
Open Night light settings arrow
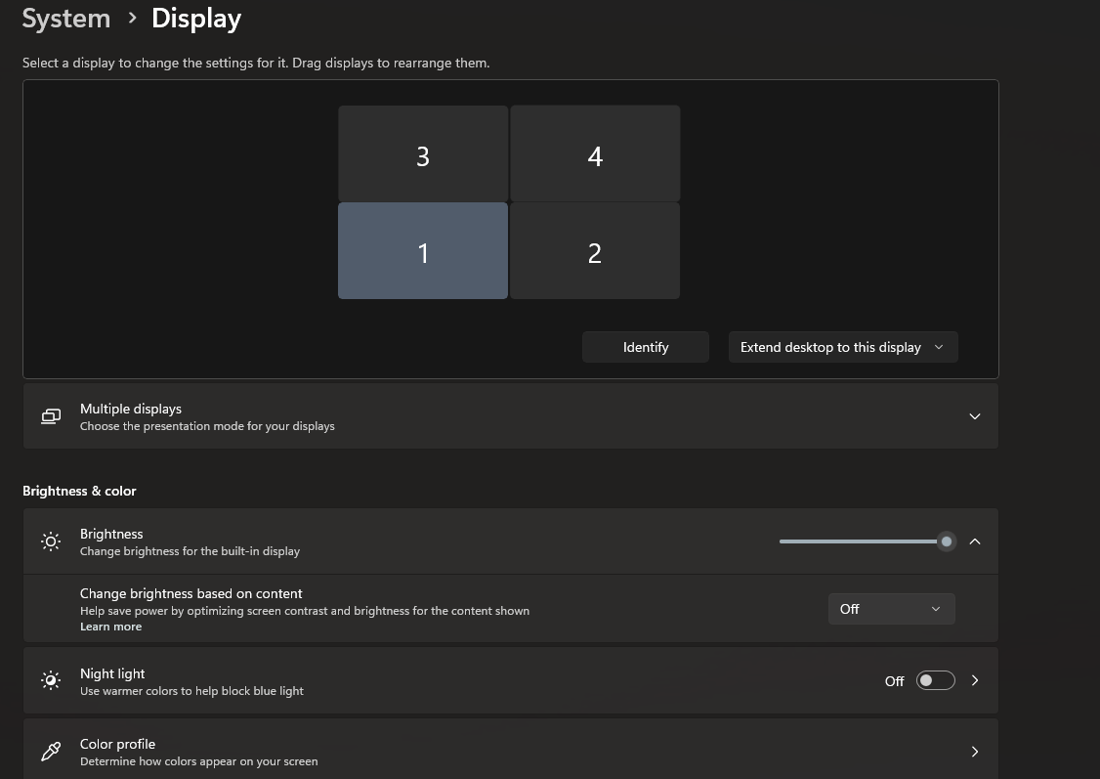point(974,680)
